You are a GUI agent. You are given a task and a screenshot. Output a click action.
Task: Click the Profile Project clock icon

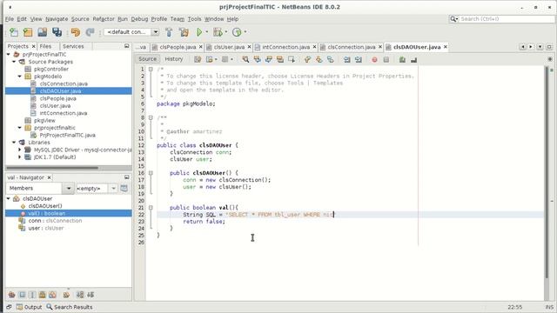click(x=237, y=32)
